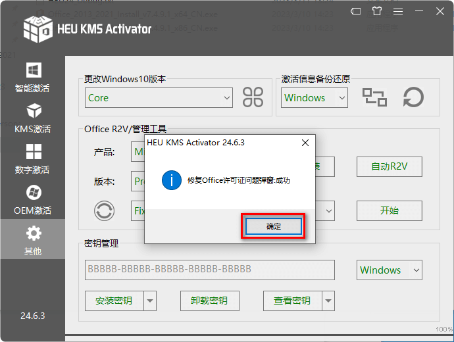The image size is (454, 342).
Task: Close the HEU KMS Activator main window
Action: [440, 11]
